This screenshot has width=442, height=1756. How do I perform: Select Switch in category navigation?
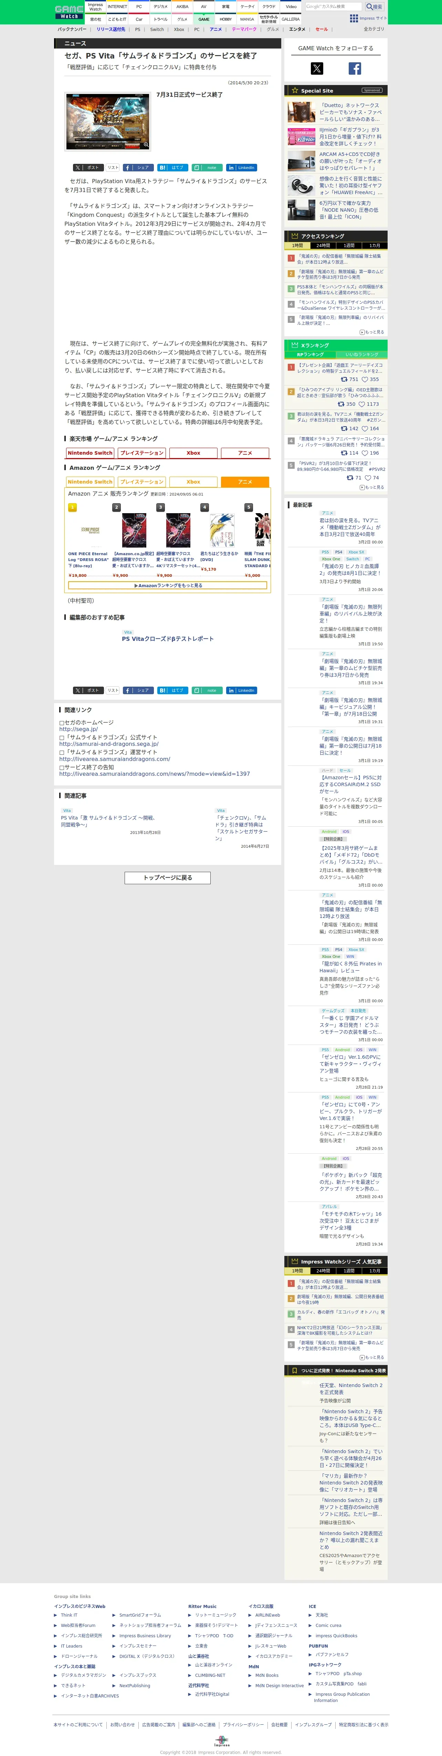157,30
